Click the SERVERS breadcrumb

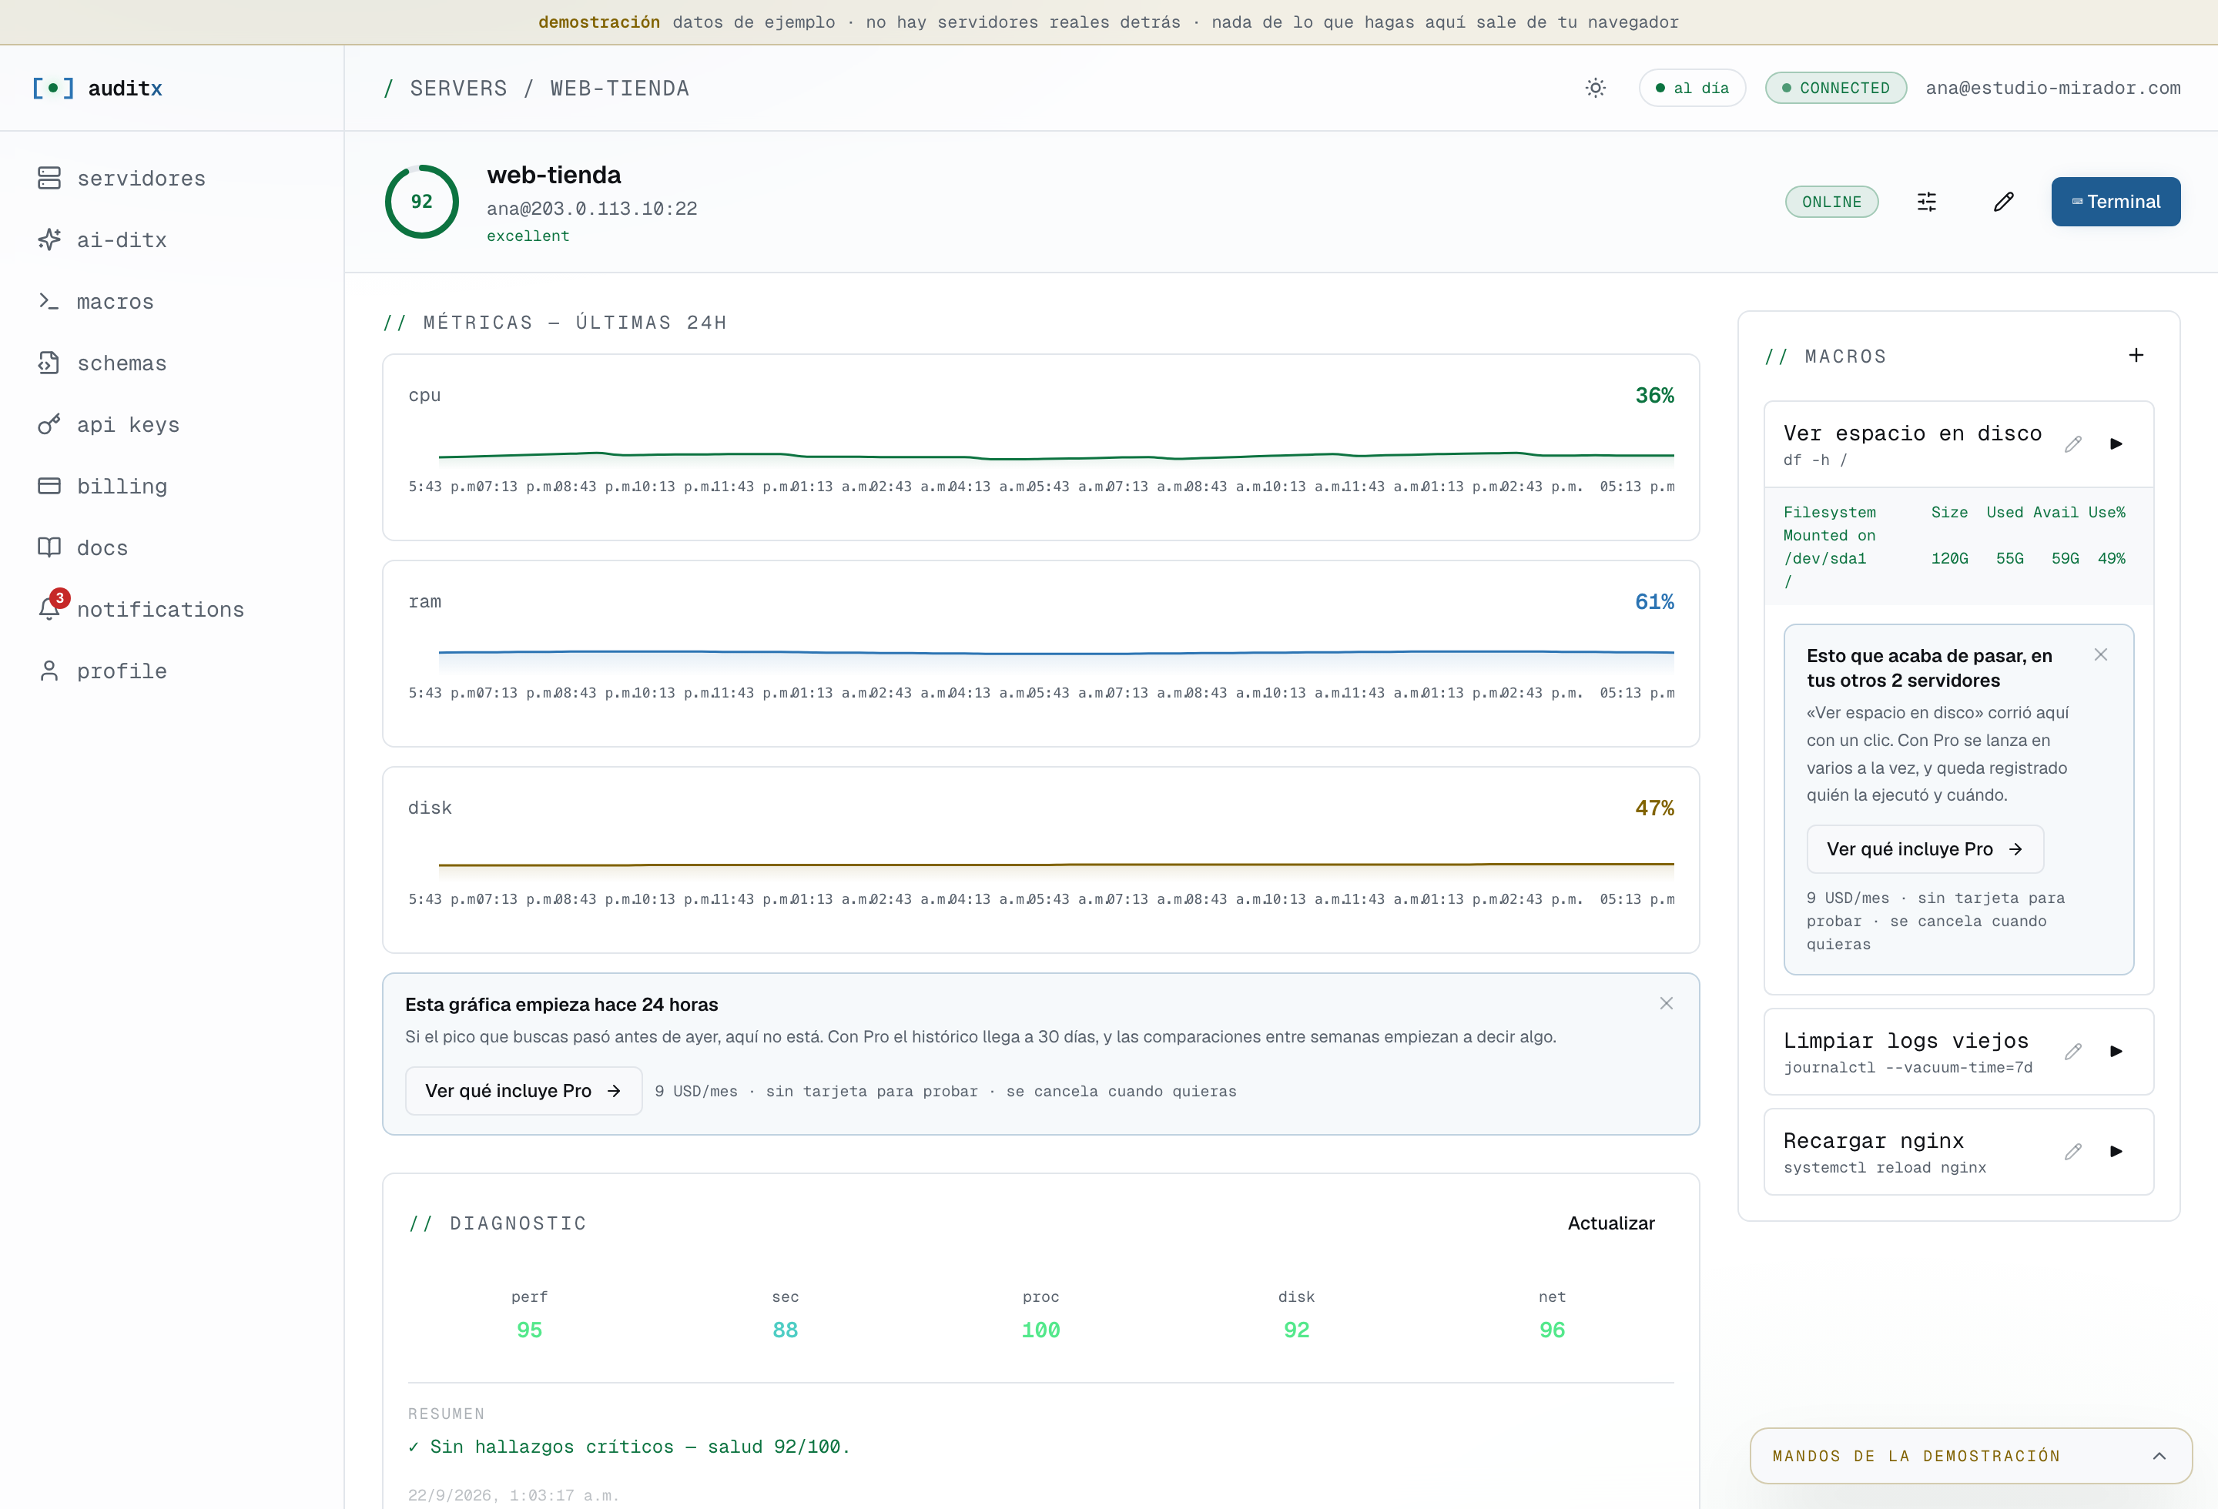[458, 88]
